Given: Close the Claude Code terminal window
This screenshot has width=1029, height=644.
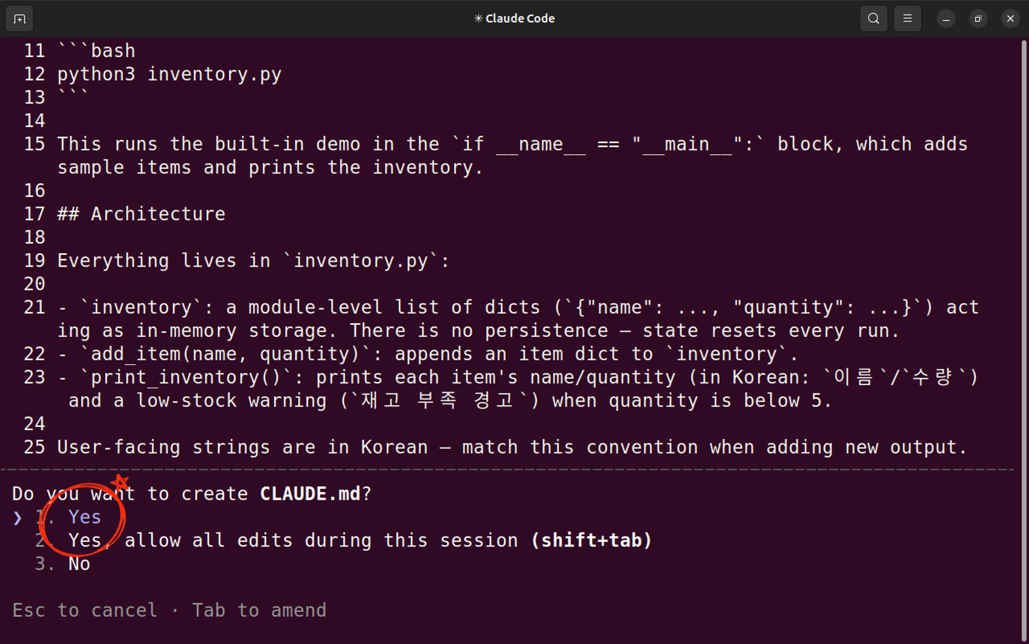Looking at the screenshot, I should 1011,19.
